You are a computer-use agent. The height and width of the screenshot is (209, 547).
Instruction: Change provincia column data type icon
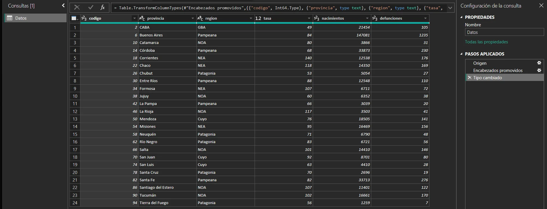(142, 18)
